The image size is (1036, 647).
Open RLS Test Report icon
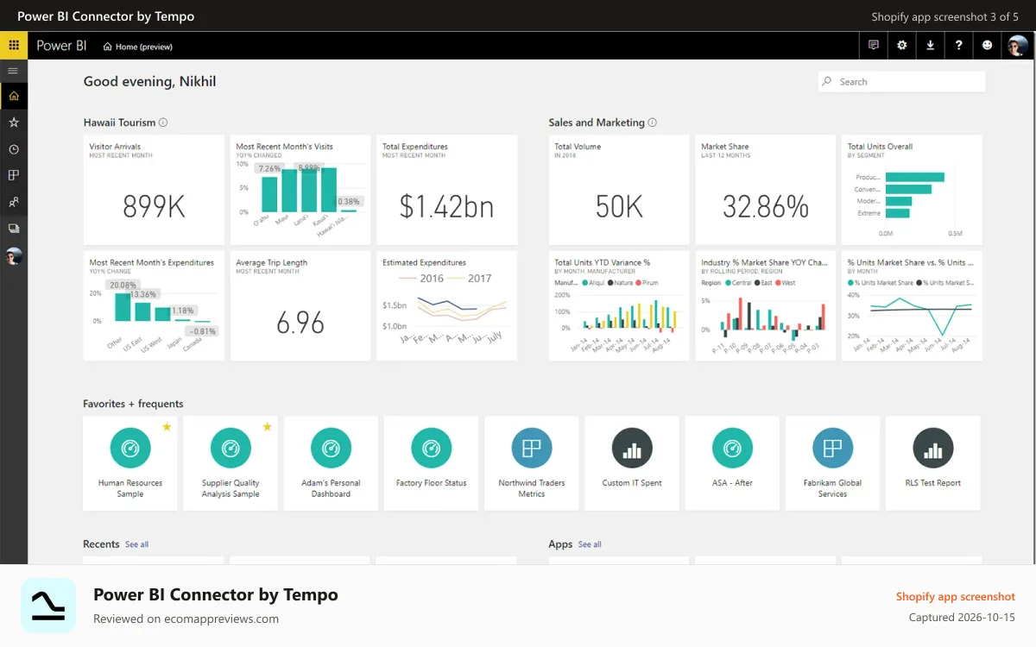pyautogui.click(x=932, y=448)
